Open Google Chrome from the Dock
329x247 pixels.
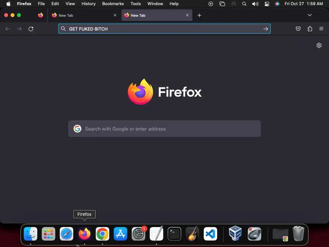(x=102, y=234)
